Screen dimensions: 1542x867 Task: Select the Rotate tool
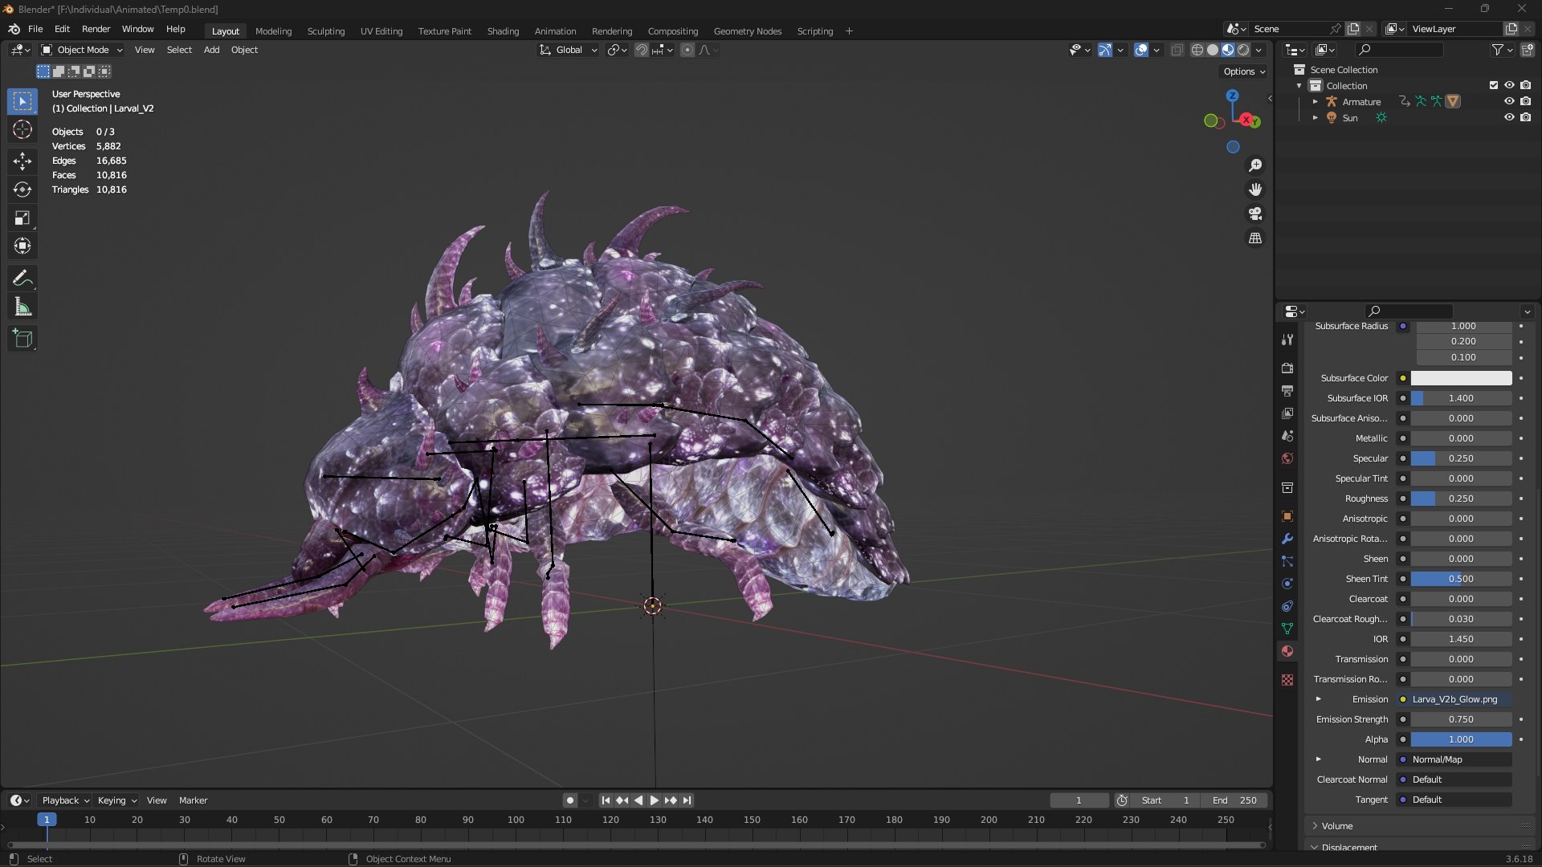(22, 189)
